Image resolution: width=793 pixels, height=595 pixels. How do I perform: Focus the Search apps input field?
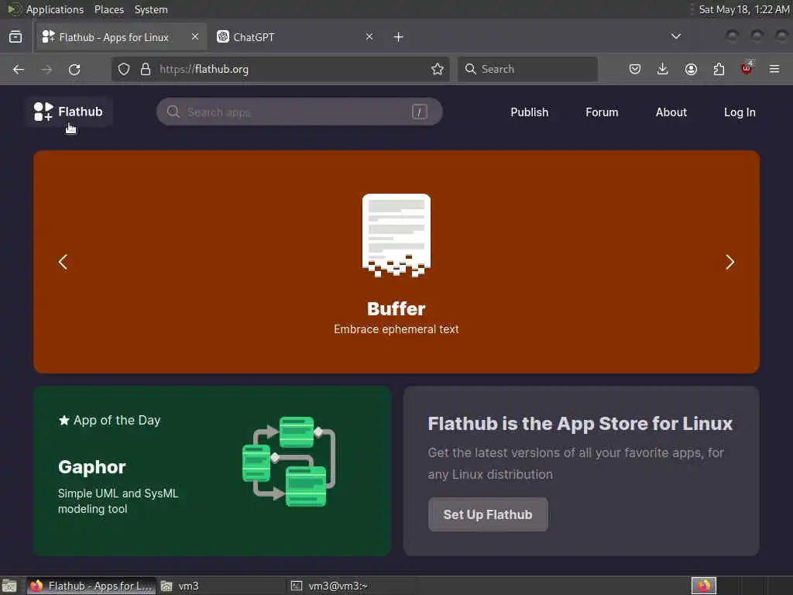click(300, 112)
